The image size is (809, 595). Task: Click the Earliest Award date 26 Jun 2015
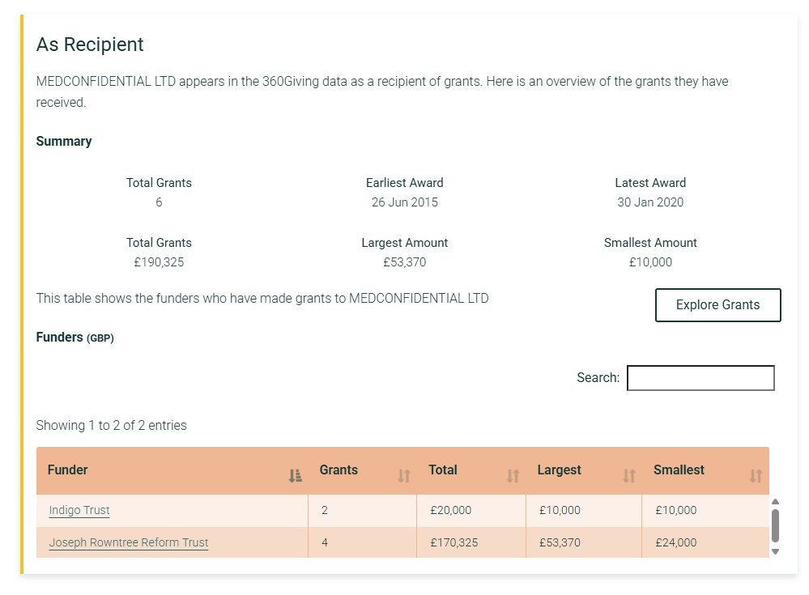tap(405, 202)
